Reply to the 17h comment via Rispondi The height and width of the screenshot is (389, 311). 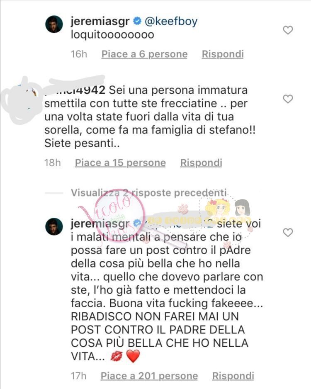(x=233, y=376)
